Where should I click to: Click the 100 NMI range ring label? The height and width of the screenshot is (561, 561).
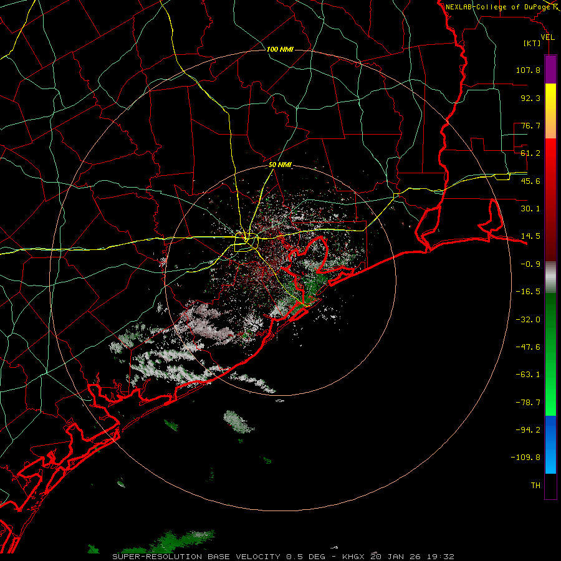pyautogui.click(x=280, y=49)
